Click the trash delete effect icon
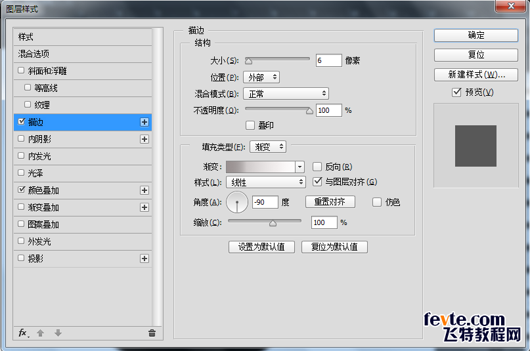Image resolution: width=530 pixels, height=351 pixels. (x=152, y=333)
